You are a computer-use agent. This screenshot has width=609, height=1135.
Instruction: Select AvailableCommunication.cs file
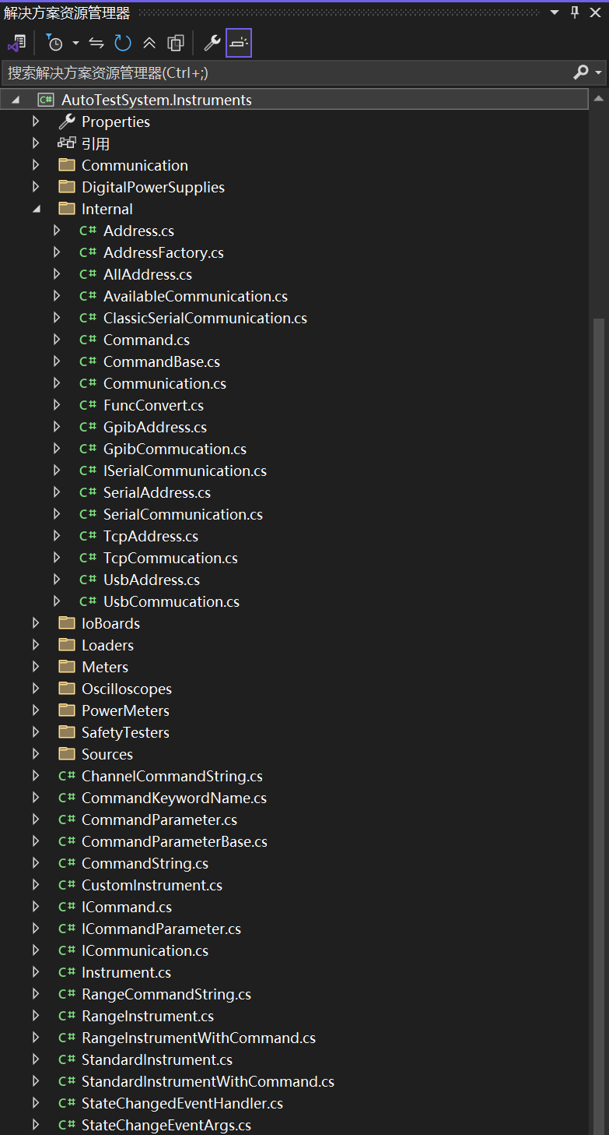coord(195,296)
